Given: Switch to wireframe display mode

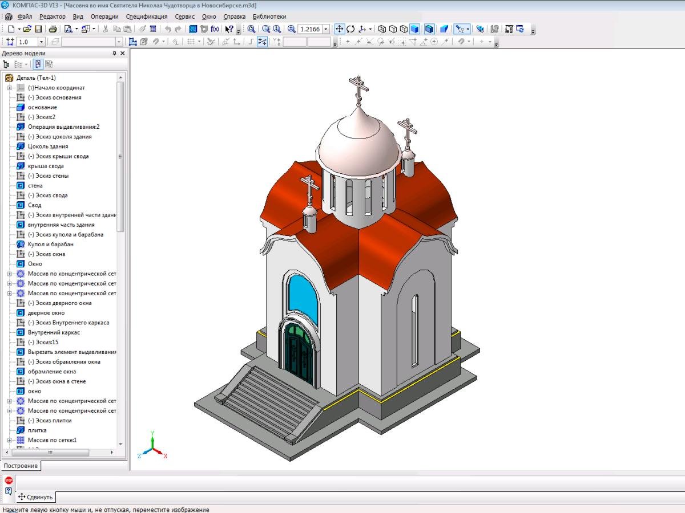Looking at the screenshot, I should point(382,29).
